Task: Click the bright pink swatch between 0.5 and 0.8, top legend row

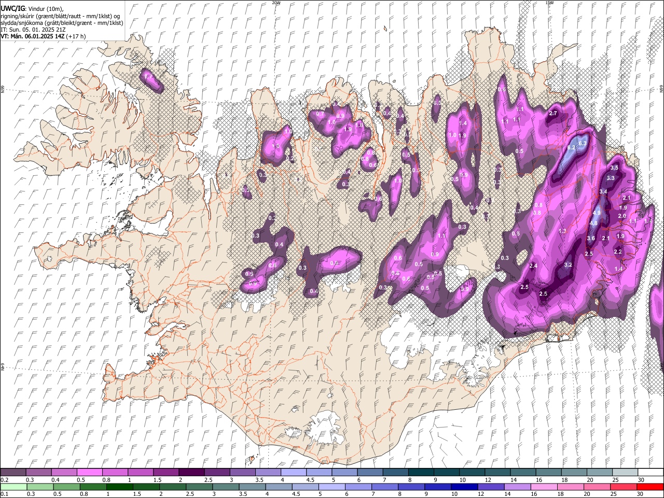Action: (89, 473)
